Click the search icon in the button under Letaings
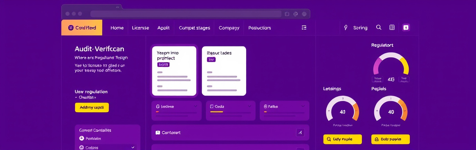Screen dimensions: 476x150 (329, 139)
